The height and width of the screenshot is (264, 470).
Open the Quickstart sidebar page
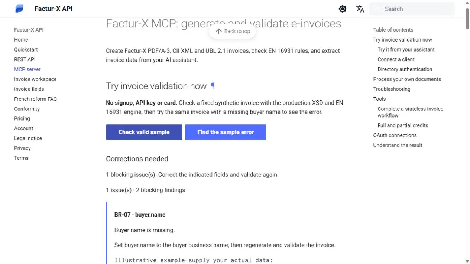(26, 49)
